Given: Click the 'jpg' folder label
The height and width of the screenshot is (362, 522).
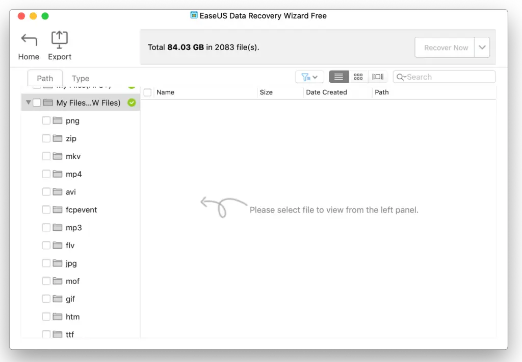Looking at the screenshot, I should (x=71, y=263).
